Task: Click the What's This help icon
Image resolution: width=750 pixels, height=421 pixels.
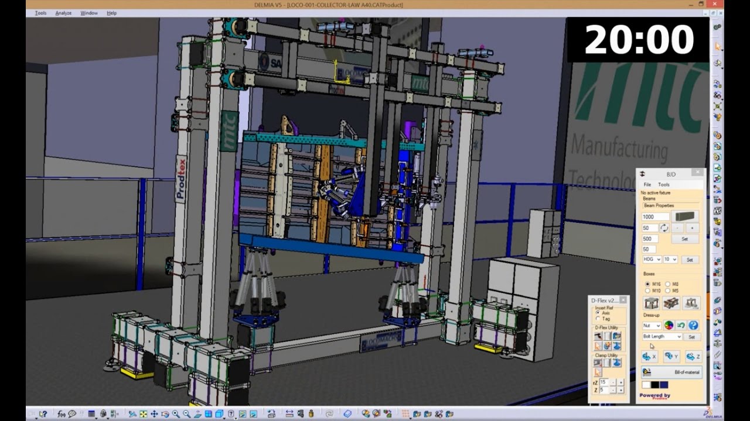Action: (x=43, y=414)
